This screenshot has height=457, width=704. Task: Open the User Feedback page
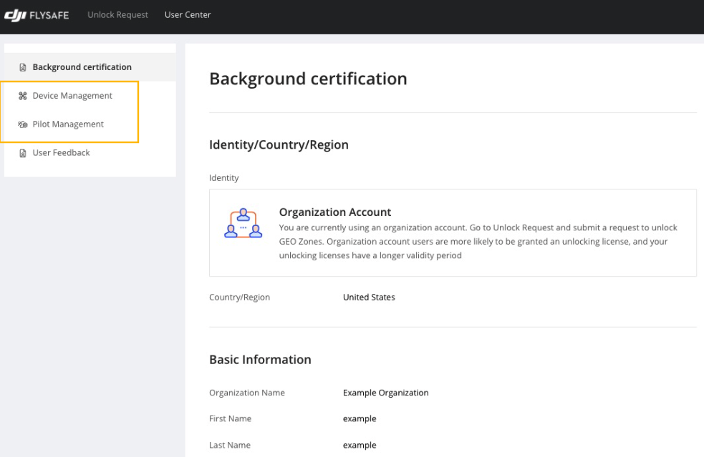(x=61, y=153)
